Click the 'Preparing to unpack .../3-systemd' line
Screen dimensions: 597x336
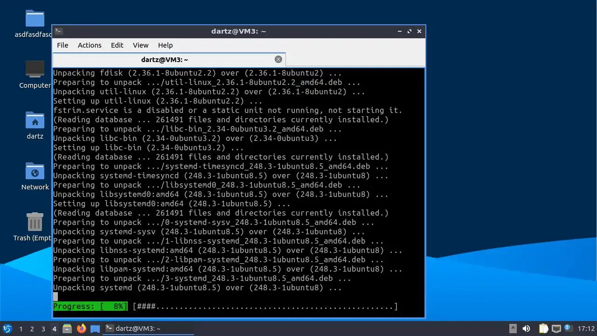pos(202,279)
